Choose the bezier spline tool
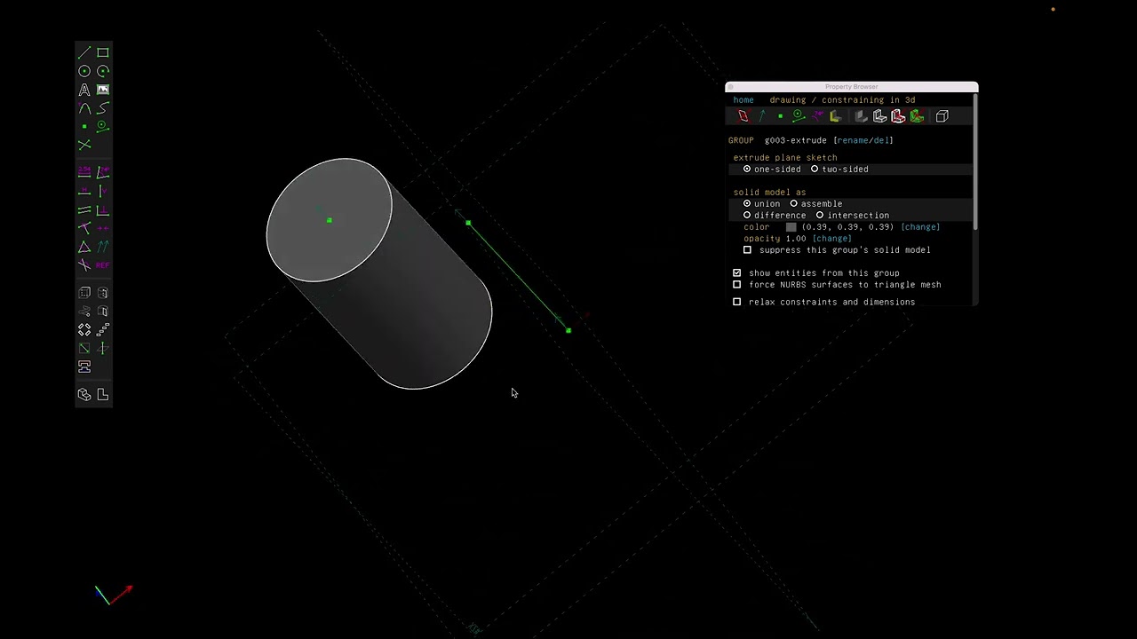The image size is (1137, 639). tap(103, 108)
